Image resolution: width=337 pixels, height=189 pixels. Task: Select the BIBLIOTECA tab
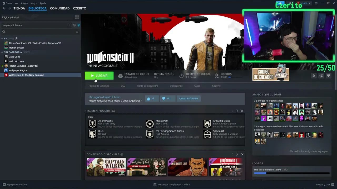tap(37, 8)
